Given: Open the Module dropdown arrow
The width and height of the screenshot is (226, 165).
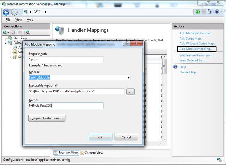Looking at the screenshot, I should pos(128,78).
